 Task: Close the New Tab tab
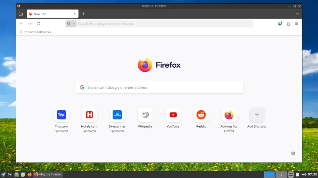75,14
